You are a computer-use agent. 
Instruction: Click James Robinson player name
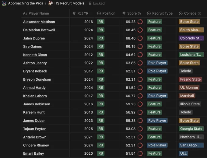click(x=37, y=104)
